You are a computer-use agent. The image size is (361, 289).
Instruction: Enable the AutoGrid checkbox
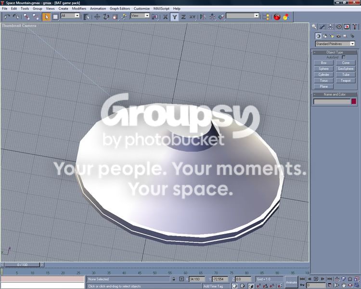point(344,57)
